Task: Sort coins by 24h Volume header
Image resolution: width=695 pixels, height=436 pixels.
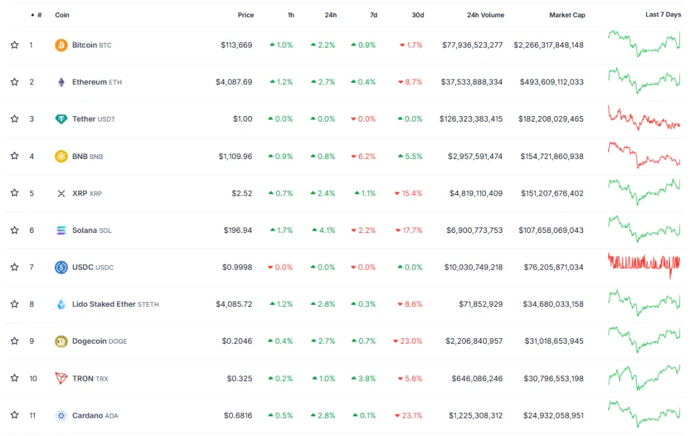Action: pos(485,15)
